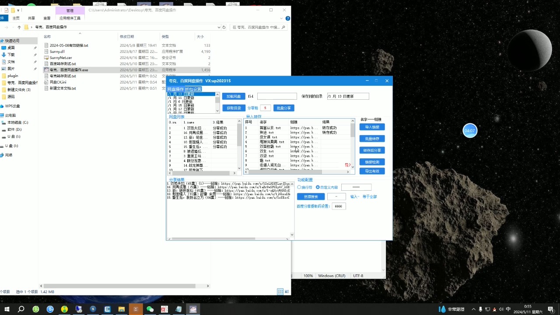The width and height of the screenshot is (560, 315).
Task: Click the 批量转存 button
Action: point(372,139)
